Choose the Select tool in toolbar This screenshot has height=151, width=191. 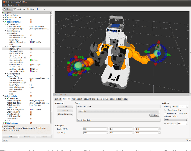point(31,9)
